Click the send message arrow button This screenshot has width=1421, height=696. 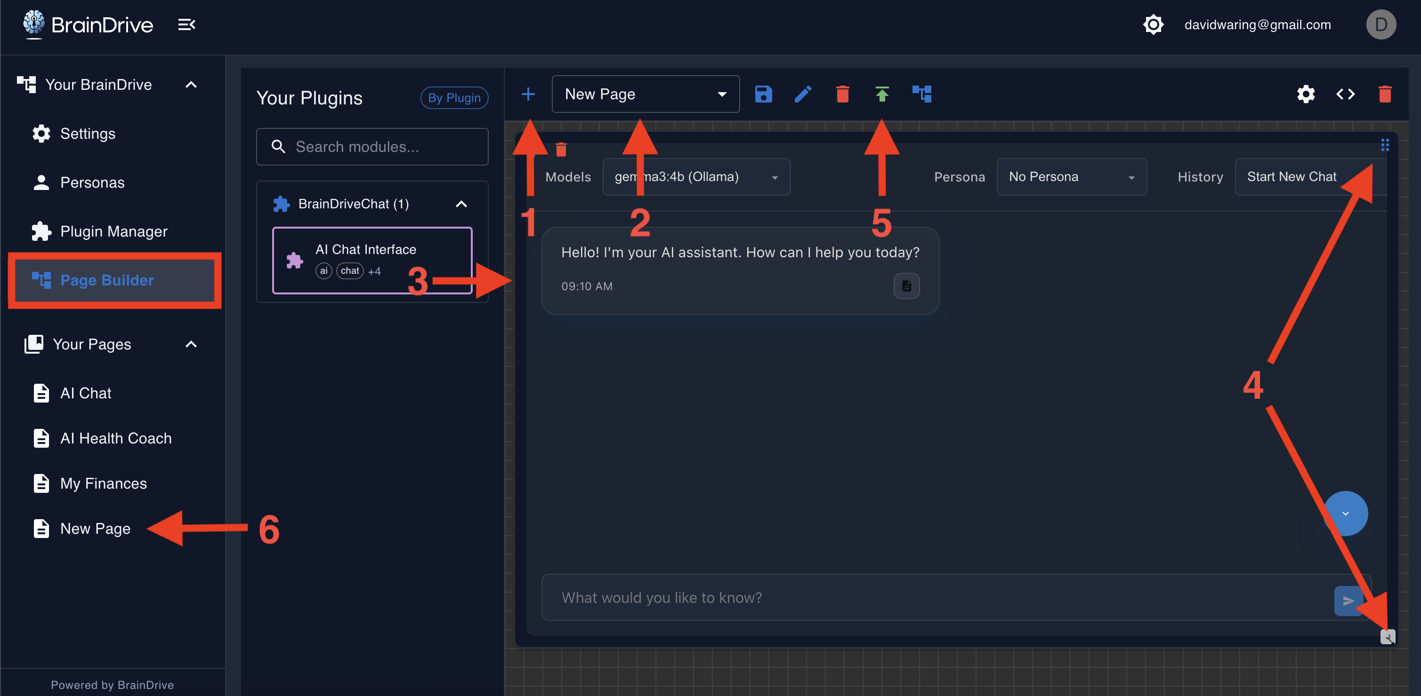1348,600
